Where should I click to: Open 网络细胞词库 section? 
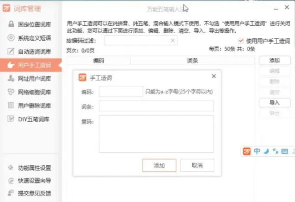click(31, 92)
